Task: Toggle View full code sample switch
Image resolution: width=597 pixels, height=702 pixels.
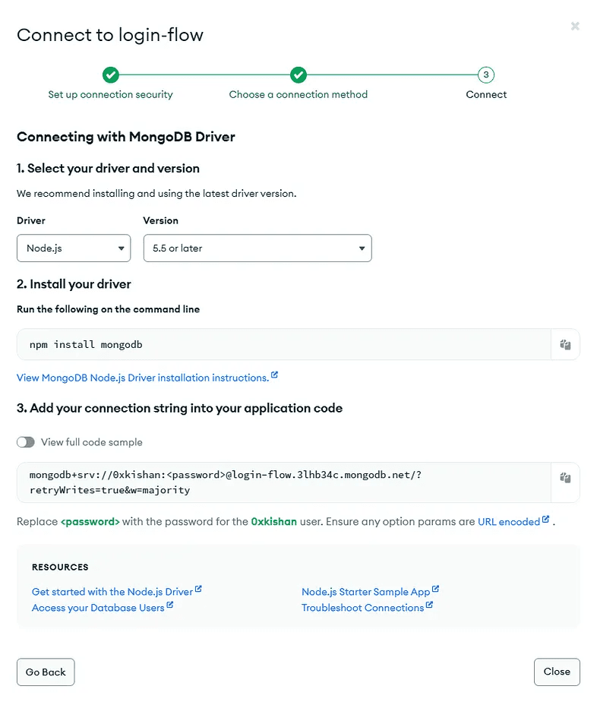Action: [x=26, y=442]
